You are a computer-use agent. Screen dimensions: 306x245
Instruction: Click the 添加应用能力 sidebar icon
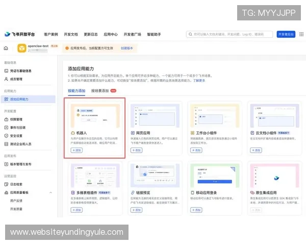point(6,99)
